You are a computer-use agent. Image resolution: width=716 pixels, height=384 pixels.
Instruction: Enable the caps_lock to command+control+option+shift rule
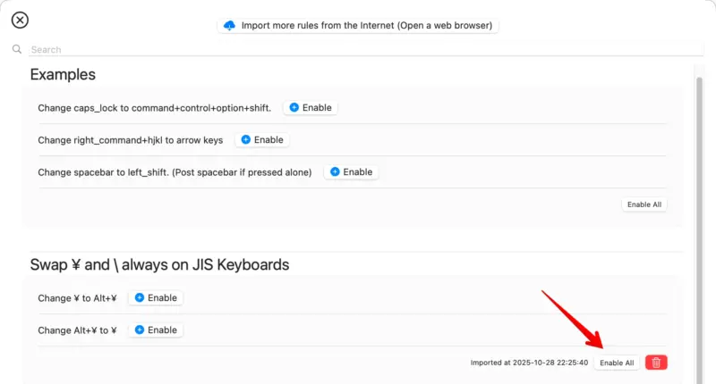click(x=311, y=107)
